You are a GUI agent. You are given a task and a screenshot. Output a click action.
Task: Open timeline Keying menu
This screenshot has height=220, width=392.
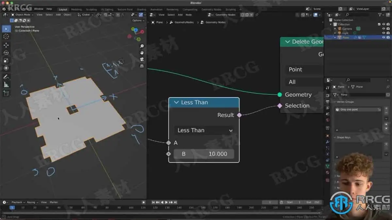tap(32, 202)
